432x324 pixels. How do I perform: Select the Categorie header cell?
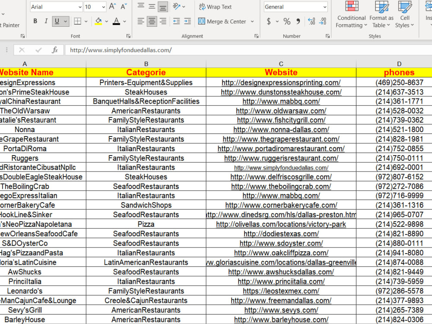(146, 73)
